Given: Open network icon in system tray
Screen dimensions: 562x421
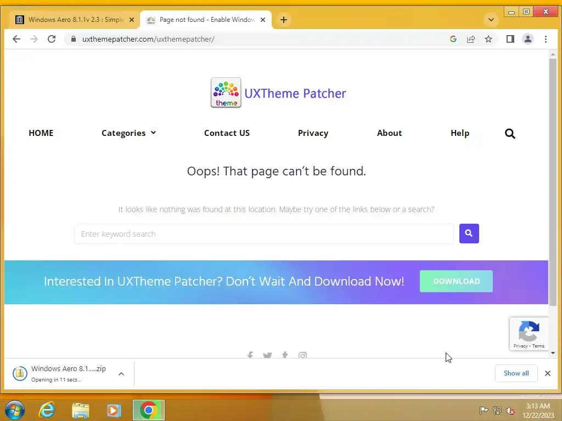Looking at the screenshot, I should pyautogui.click(x=497, y=410).
